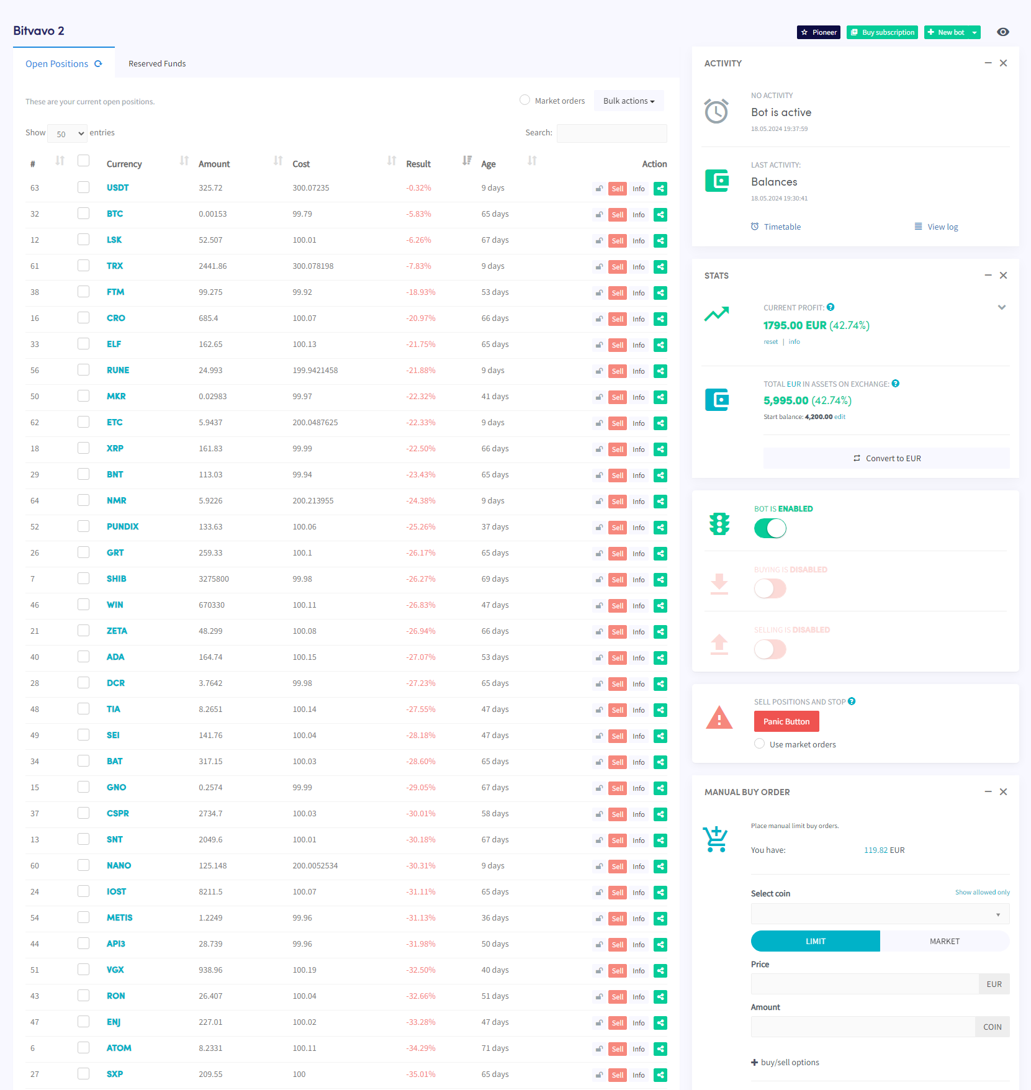Minimize the Activity panel
The image size is (1031, 1090).
[988, 63]
